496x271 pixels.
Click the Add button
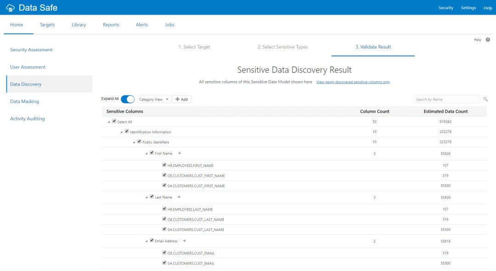181,100
